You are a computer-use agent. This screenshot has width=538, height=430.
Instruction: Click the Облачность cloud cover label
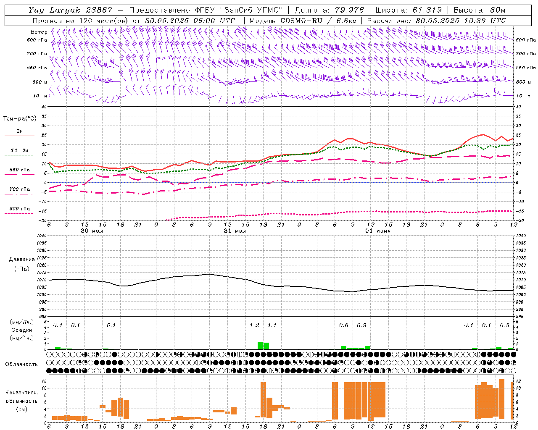(21, 364)
